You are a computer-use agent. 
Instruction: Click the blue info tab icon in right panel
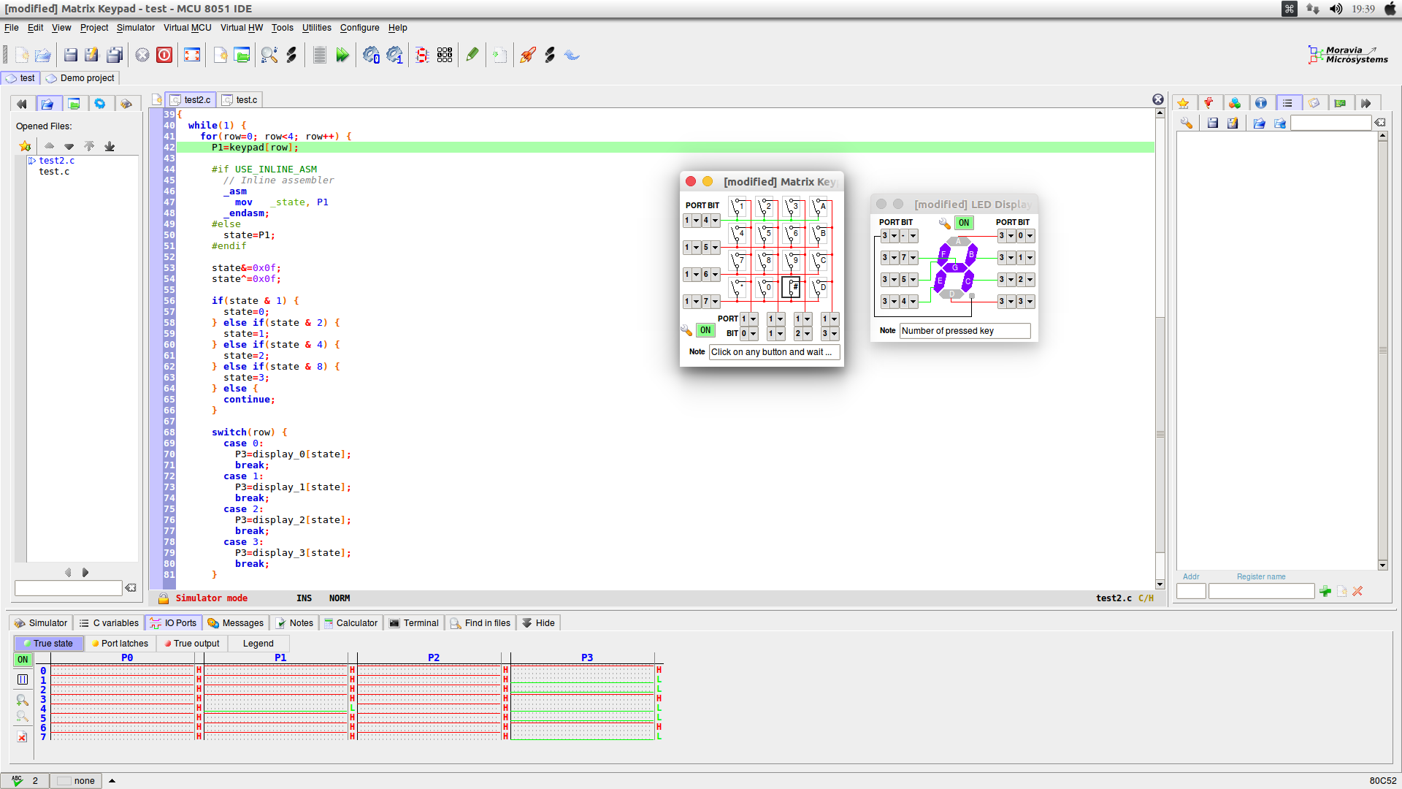(x=1261, y=103)
